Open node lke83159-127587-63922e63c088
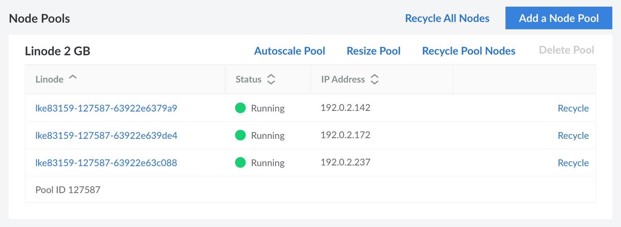621x227 pixels. click(x=106, y=163)
